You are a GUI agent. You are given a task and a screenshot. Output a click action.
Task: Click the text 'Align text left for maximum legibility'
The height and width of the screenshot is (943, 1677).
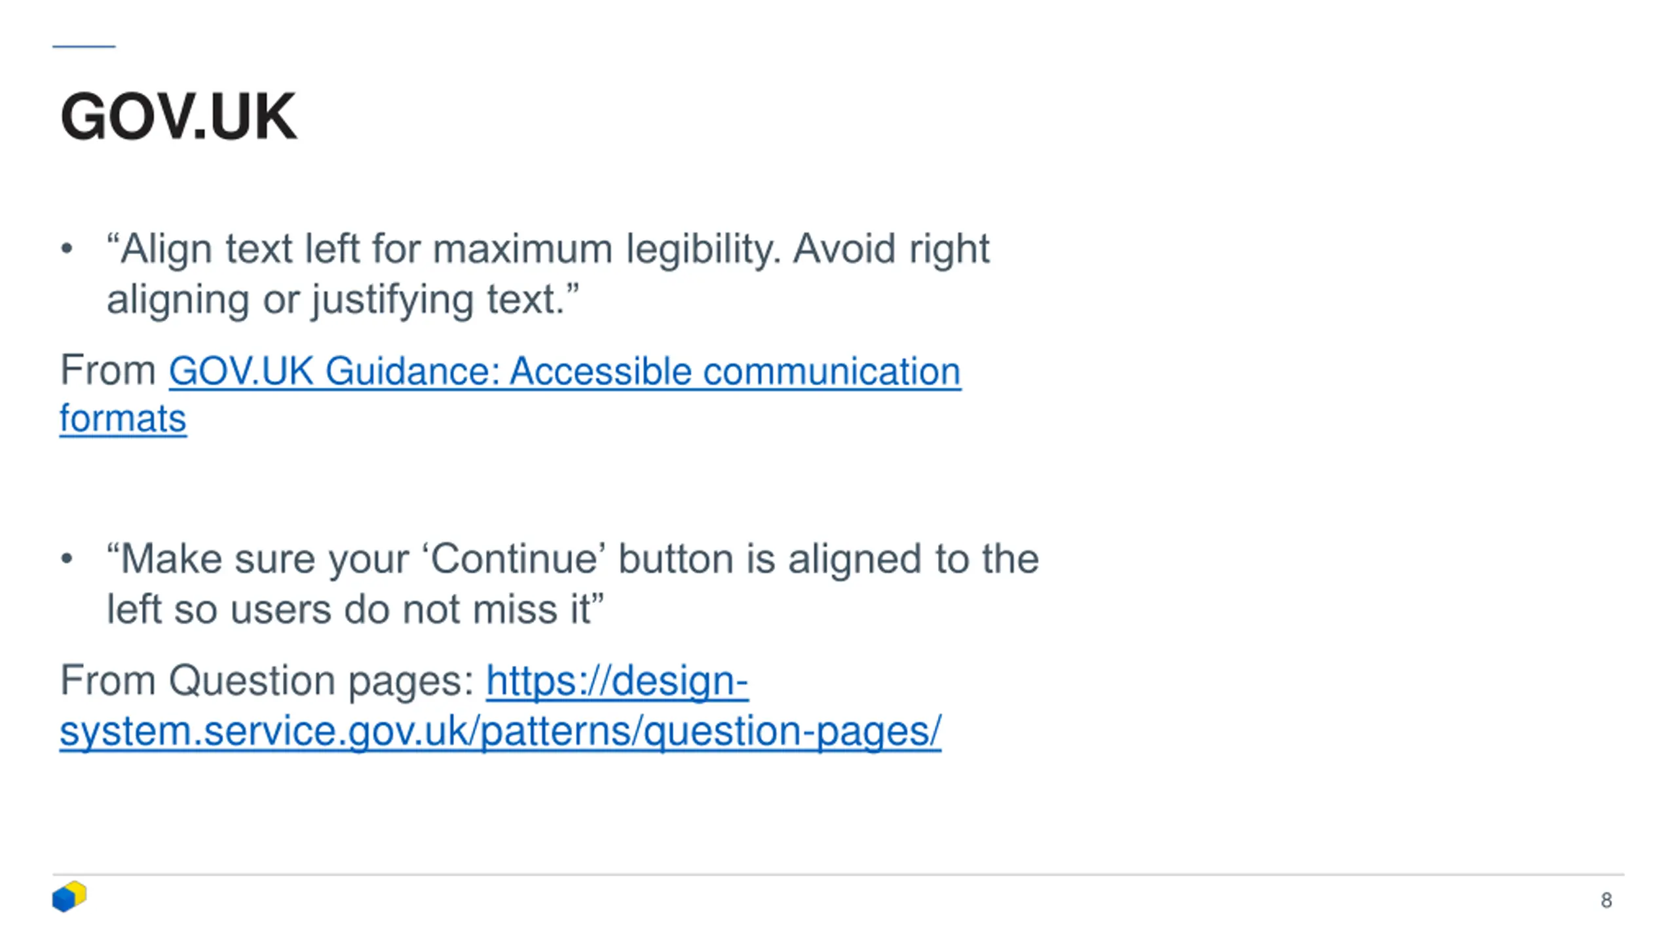(x=444, y=250)
